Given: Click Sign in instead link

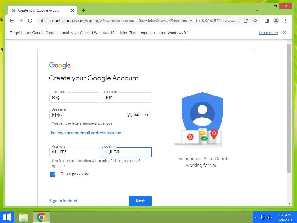Looking at the screenshot, I should (63, 201).
